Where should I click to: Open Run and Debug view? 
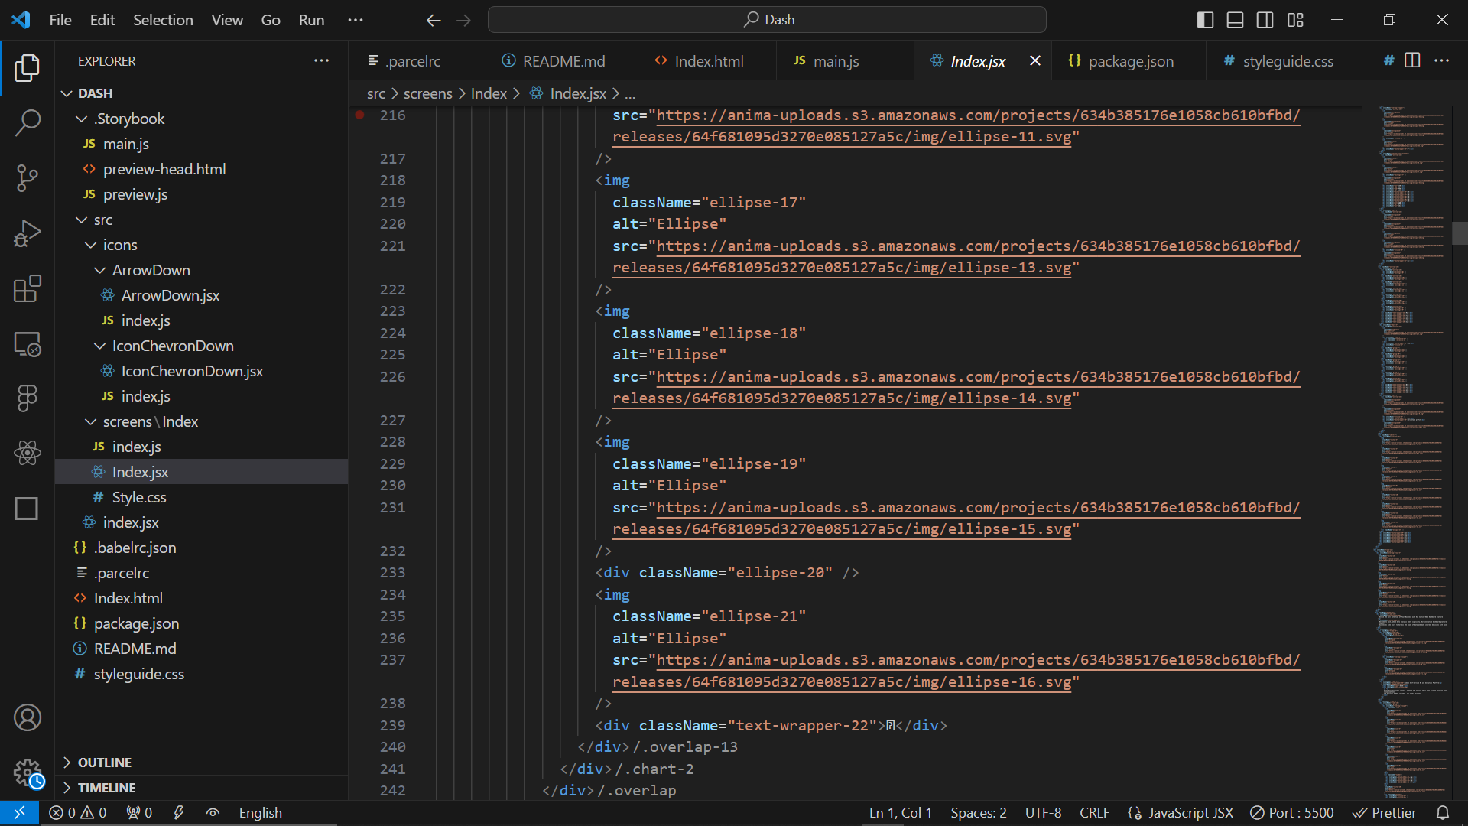pos(28,233)
